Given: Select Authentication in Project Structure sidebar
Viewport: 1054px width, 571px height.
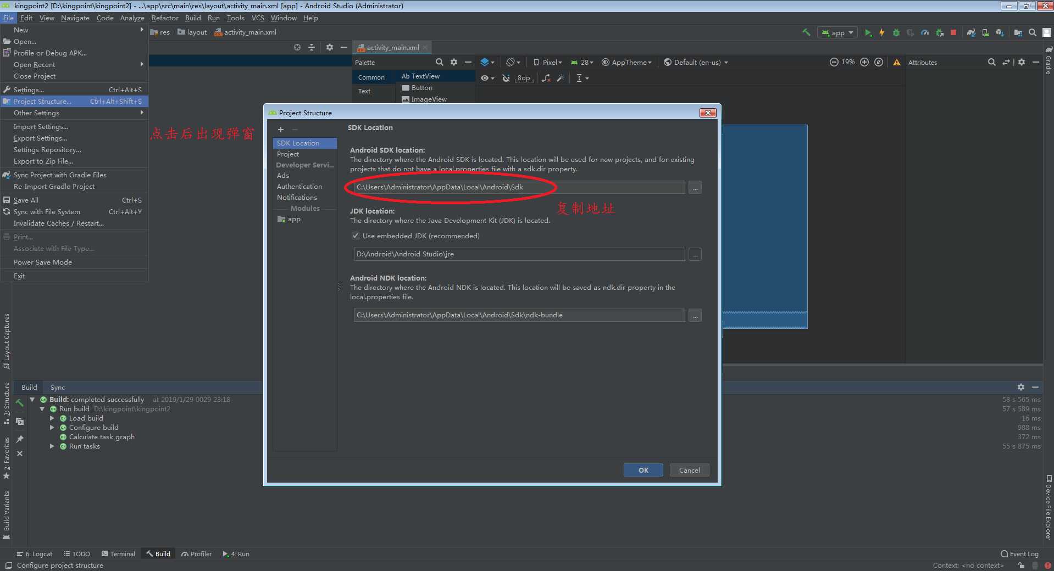Looking at the screenshot, I should point(304,187).
